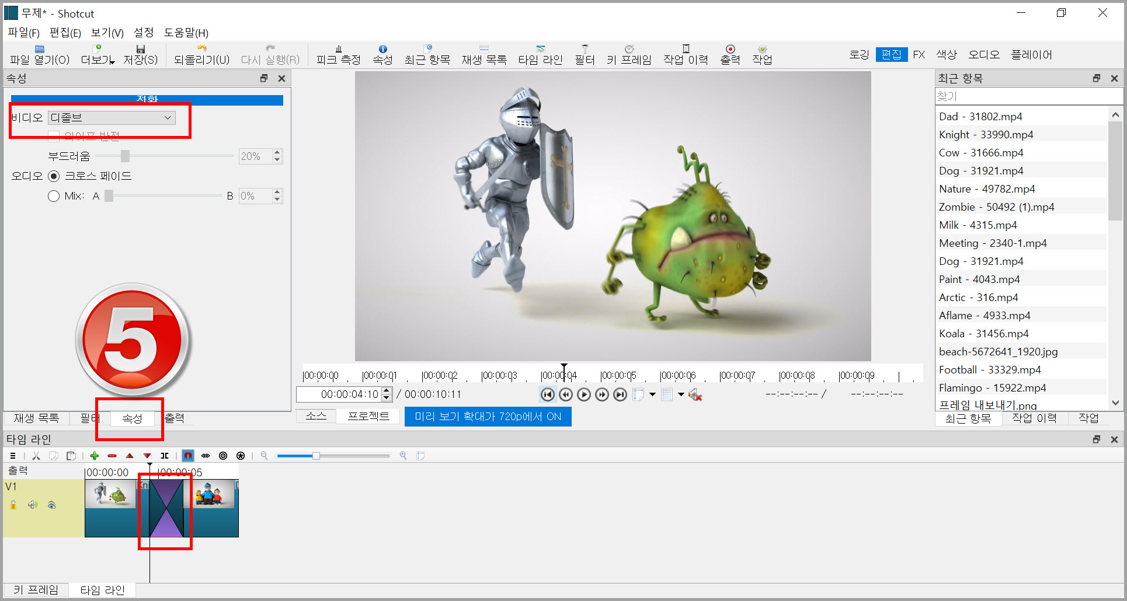Click the ripple delete minus icon
The width and height of the screenshot is (1127, 601).
click(112, 456)
